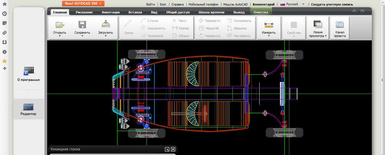
Task: Click the Режим просмотра monitor icon
Action: tap(318, 24)
